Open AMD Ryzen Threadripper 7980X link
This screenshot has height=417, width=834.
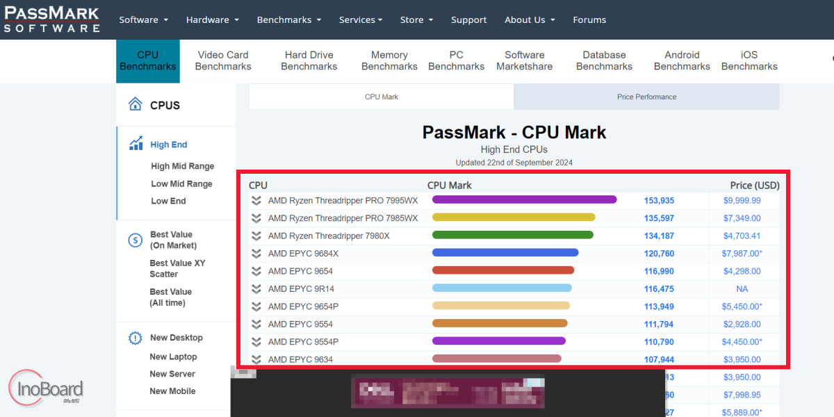tap(329, 236)
